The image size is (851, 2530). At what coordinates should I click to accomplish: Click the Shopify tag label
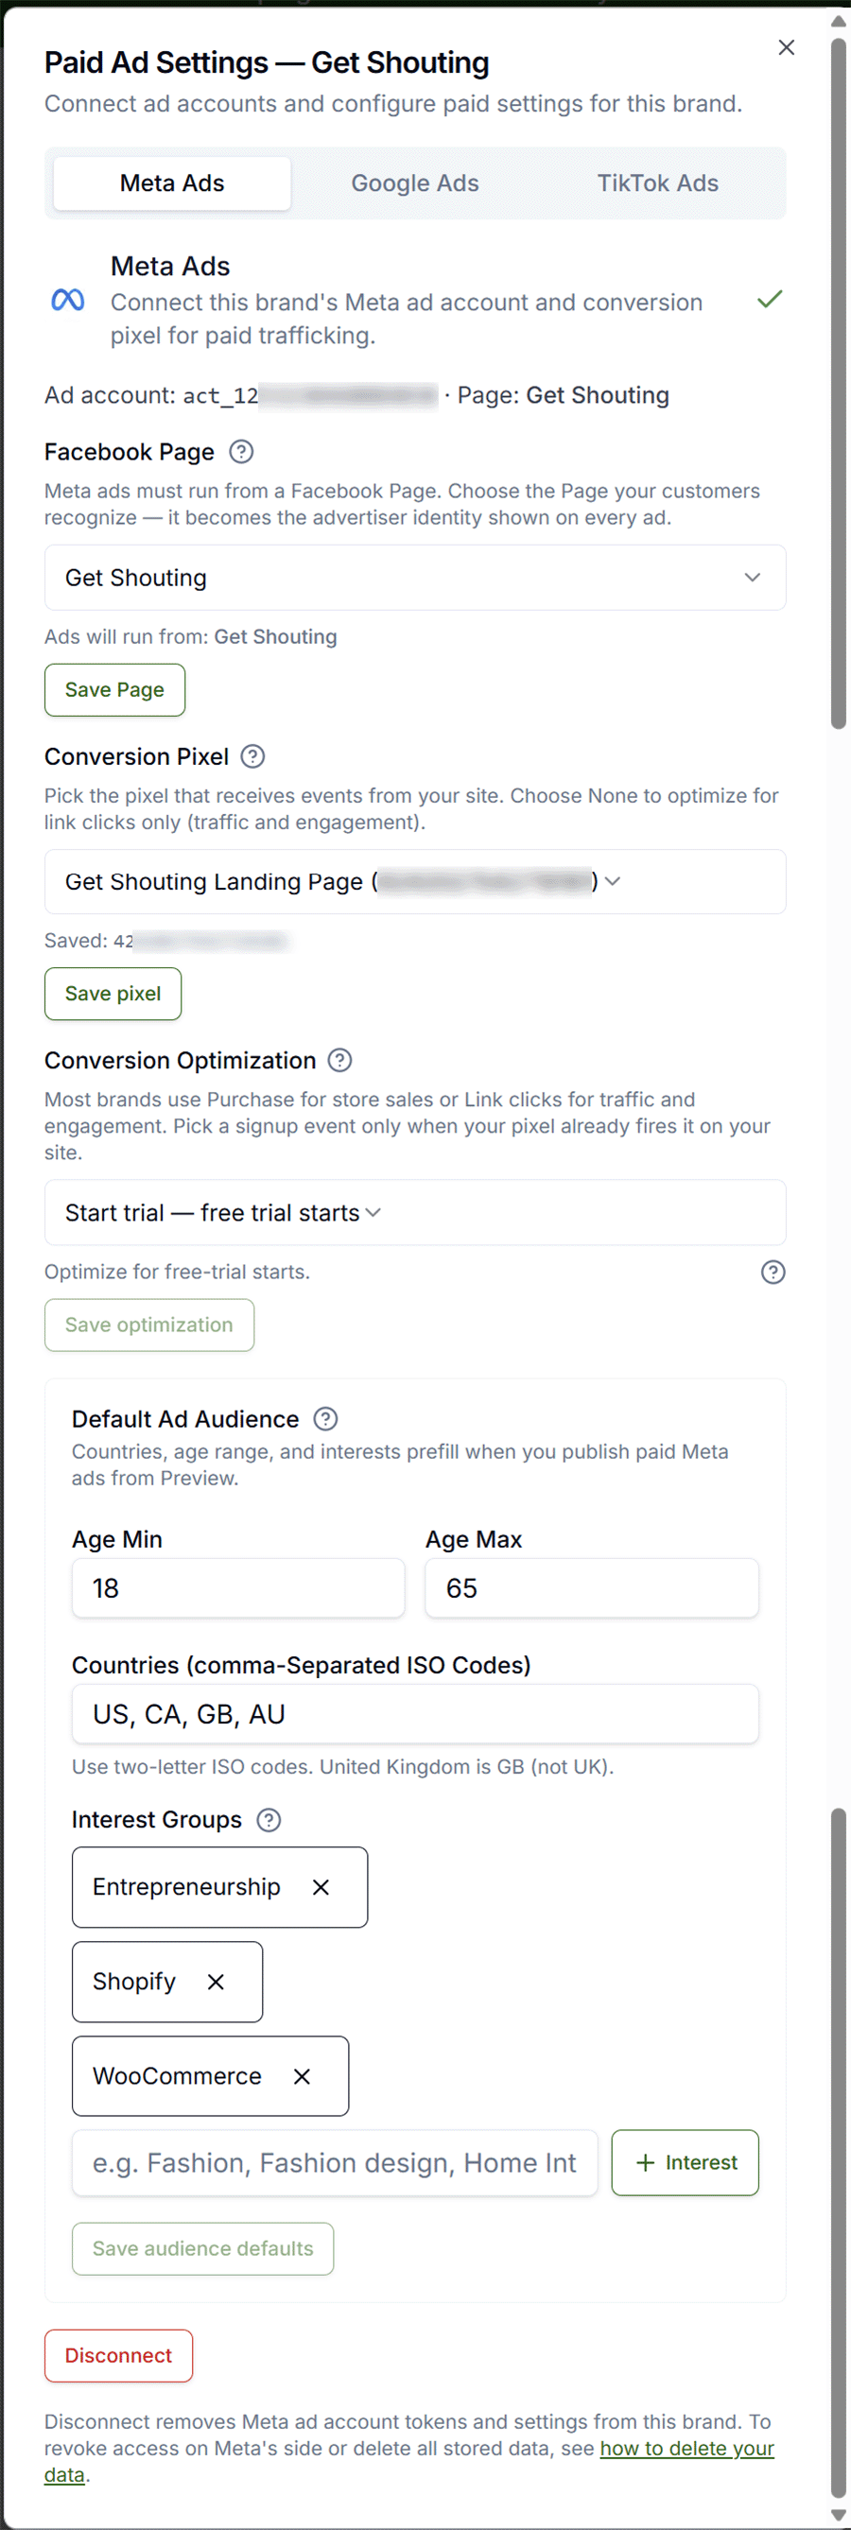[133, 1981]
